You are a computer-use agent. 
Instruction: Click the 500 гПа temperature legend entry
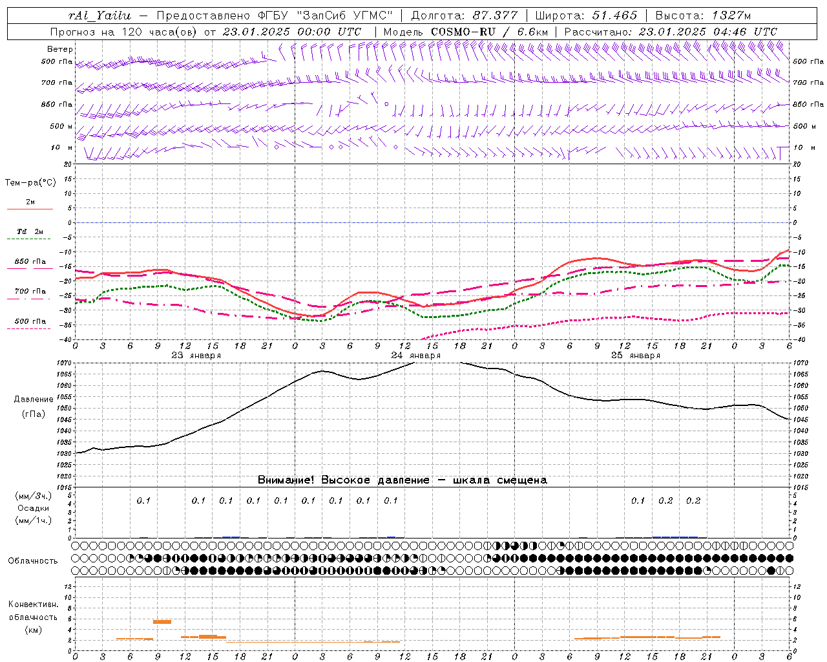(x=30, y=321)
